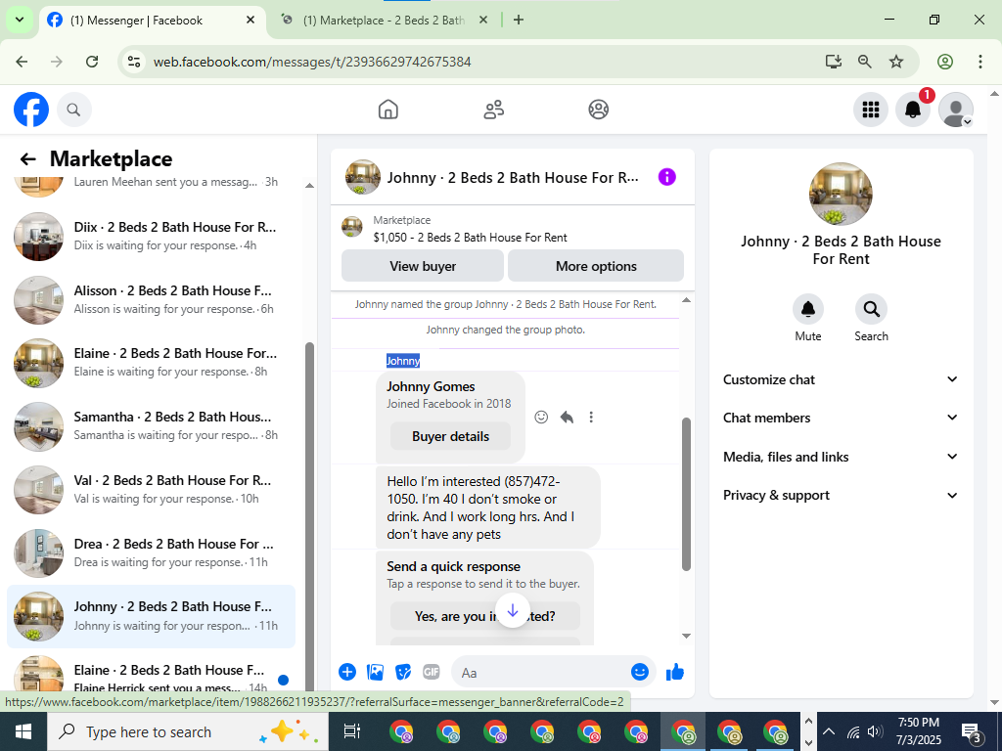Click Johnny group photo in right panel
The width and height of the screenshot is (1002, 751).
coord(841,194)
